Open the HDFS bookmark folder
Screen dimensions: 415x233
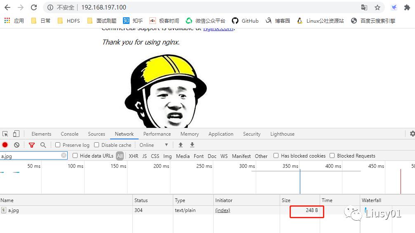tap(69, 21)
